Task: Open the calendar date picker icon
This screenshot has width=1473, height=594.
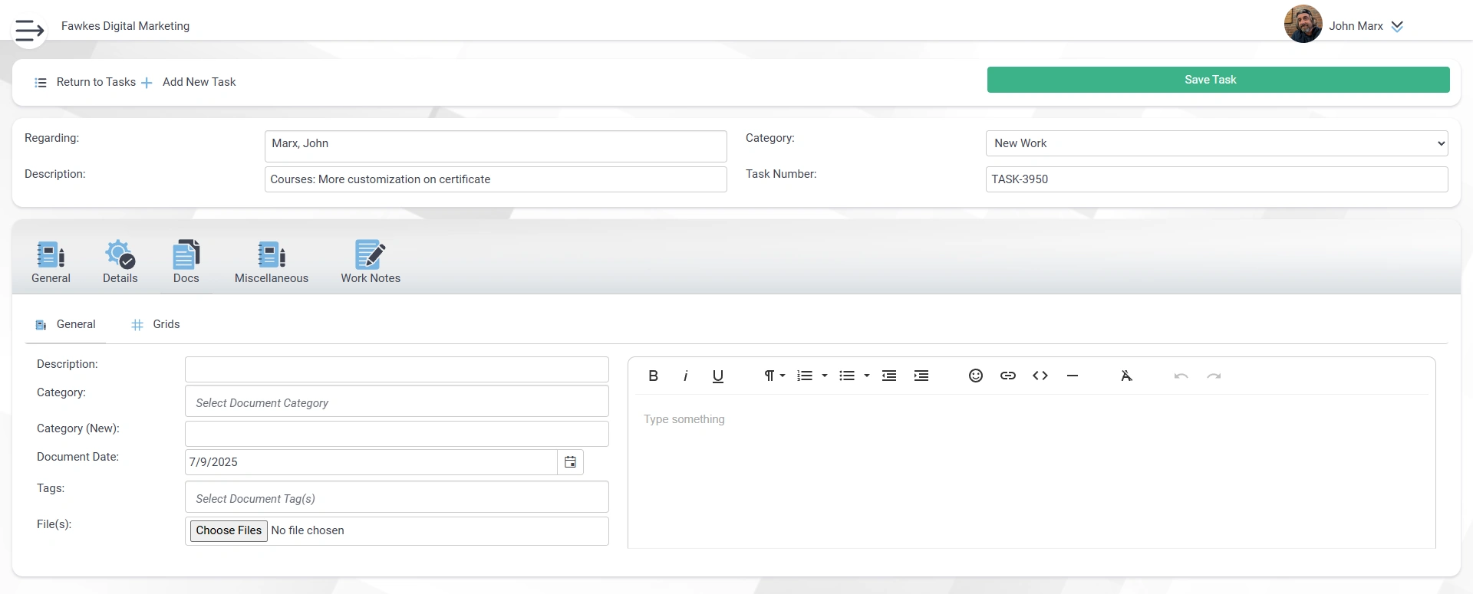Action: click(570, 462)
